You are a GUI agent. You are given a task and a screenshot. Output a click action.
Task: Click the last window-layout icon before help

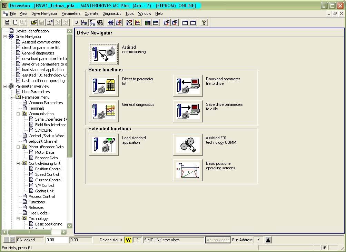(x=193, y=22)
